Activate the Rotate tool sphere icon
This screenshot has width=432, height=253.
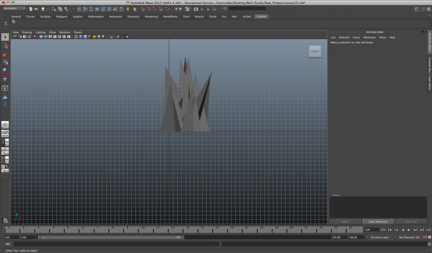point(5,71)
